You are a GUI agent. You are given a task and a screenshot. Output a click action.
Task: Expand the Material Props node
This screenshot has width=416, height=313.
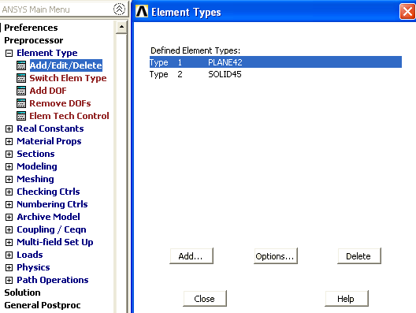coord(9,141)
